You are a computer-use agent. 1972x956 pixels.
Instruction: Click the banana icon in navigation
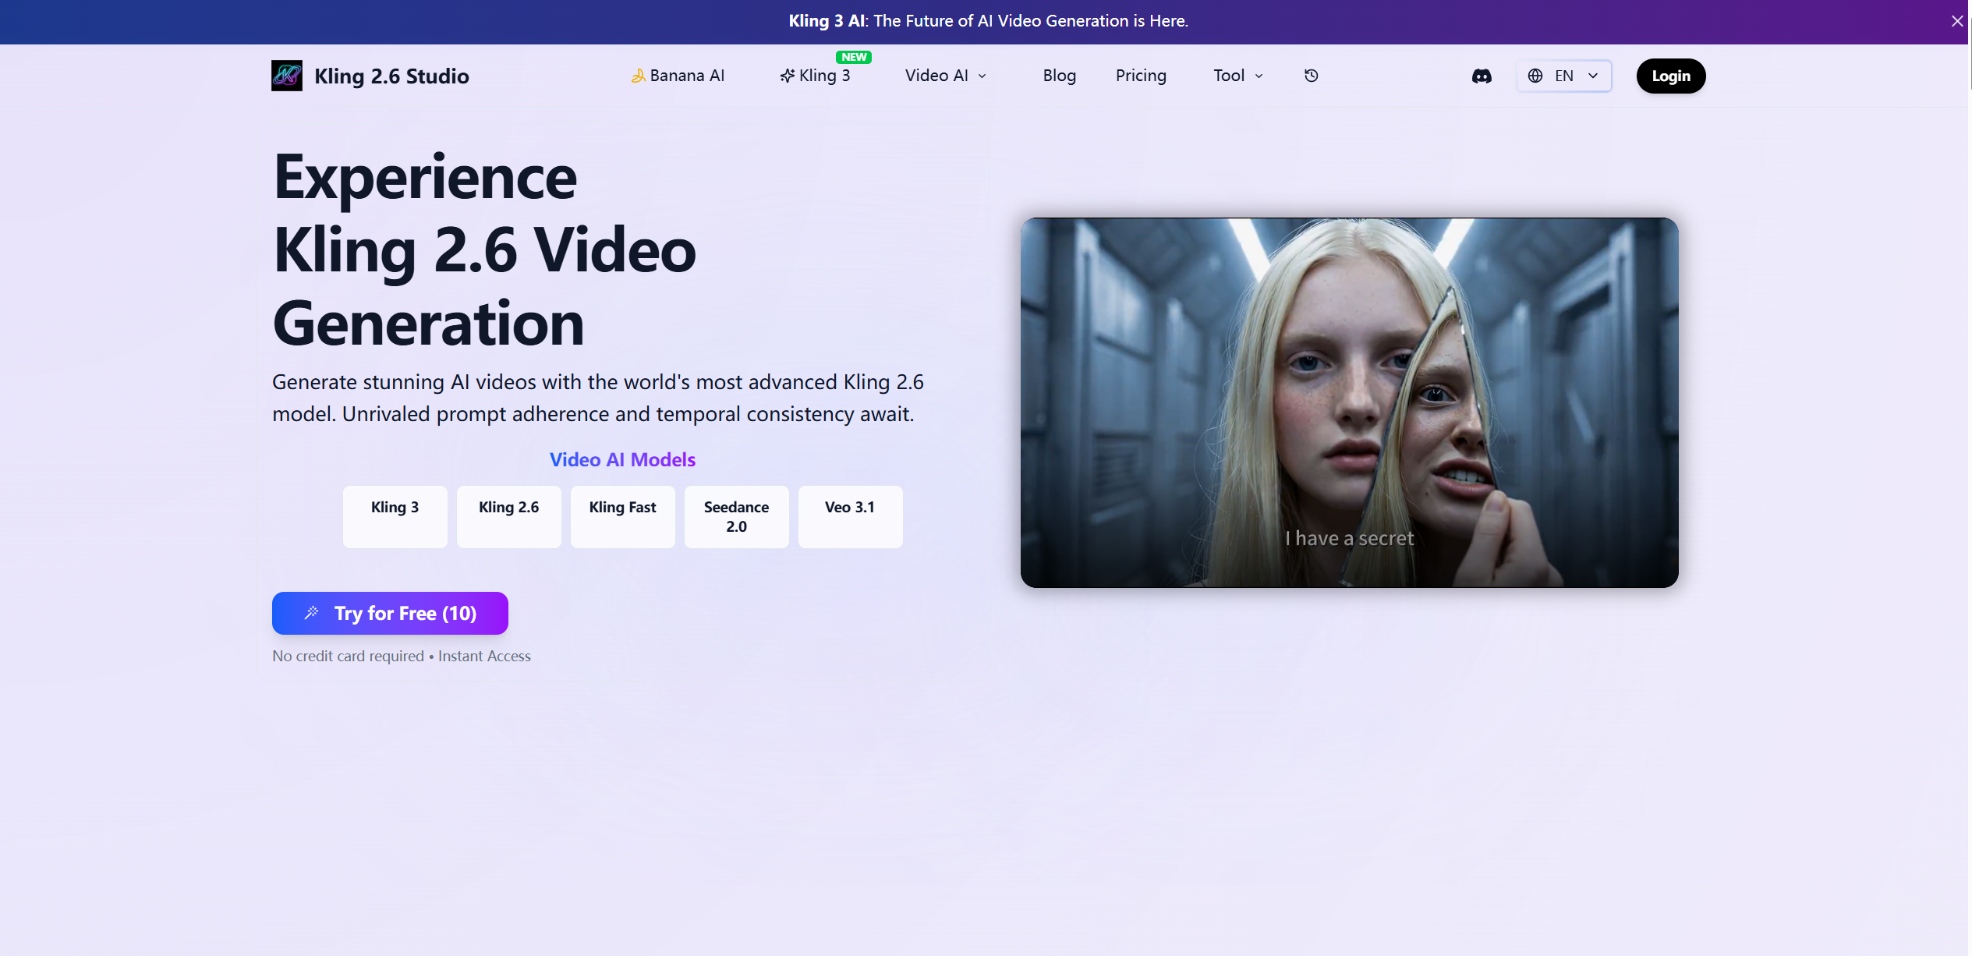tap(638, 76)
